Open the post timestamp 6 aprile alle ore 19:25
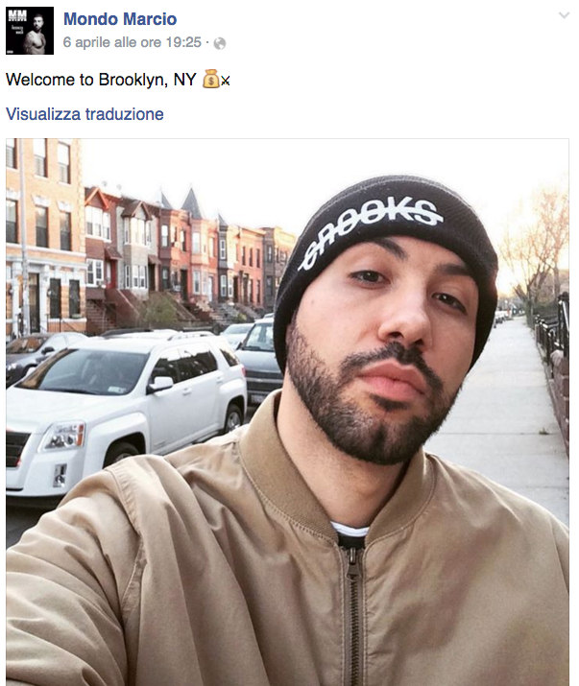Image resolution: width=579 pixels, height=686 pixels. 132,42
